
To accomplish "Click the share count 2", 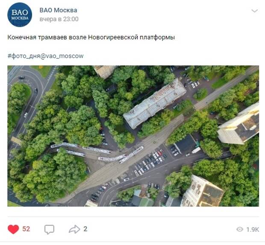I will [85, 229].
